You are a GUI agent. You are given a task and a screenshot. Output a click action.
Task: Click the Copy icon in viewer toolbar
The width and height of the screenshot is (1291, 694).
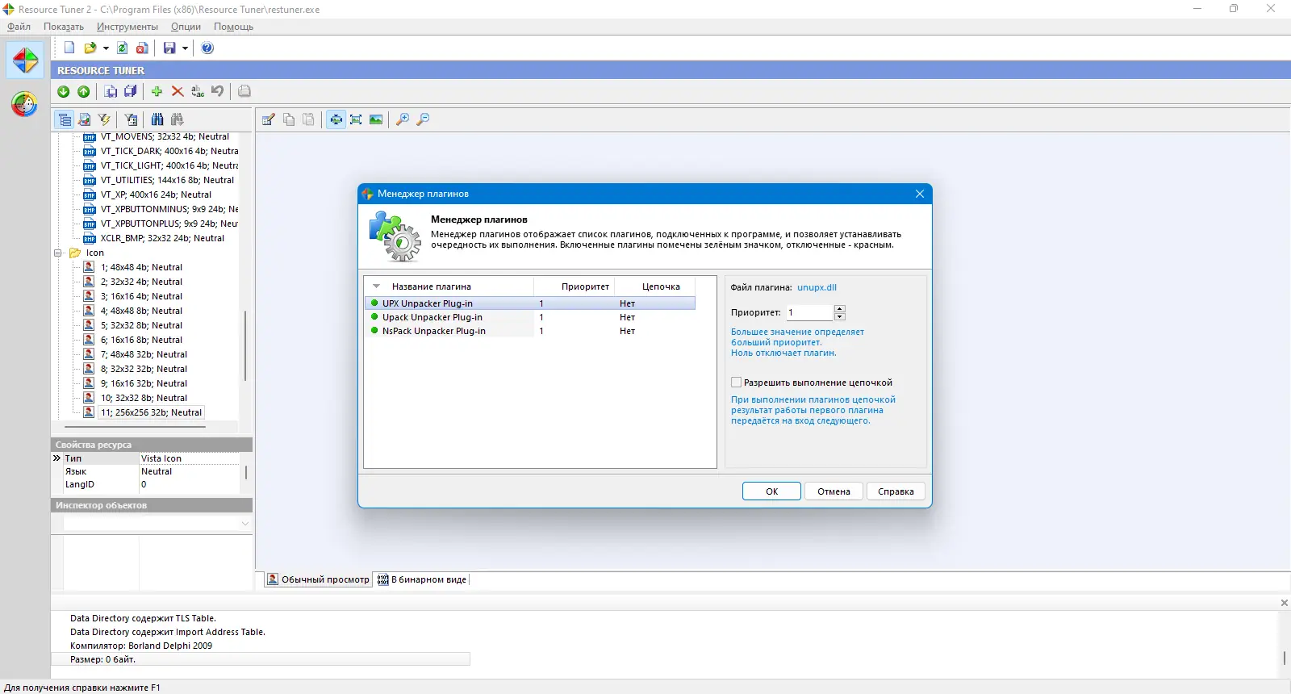click(x=289, y=119)
